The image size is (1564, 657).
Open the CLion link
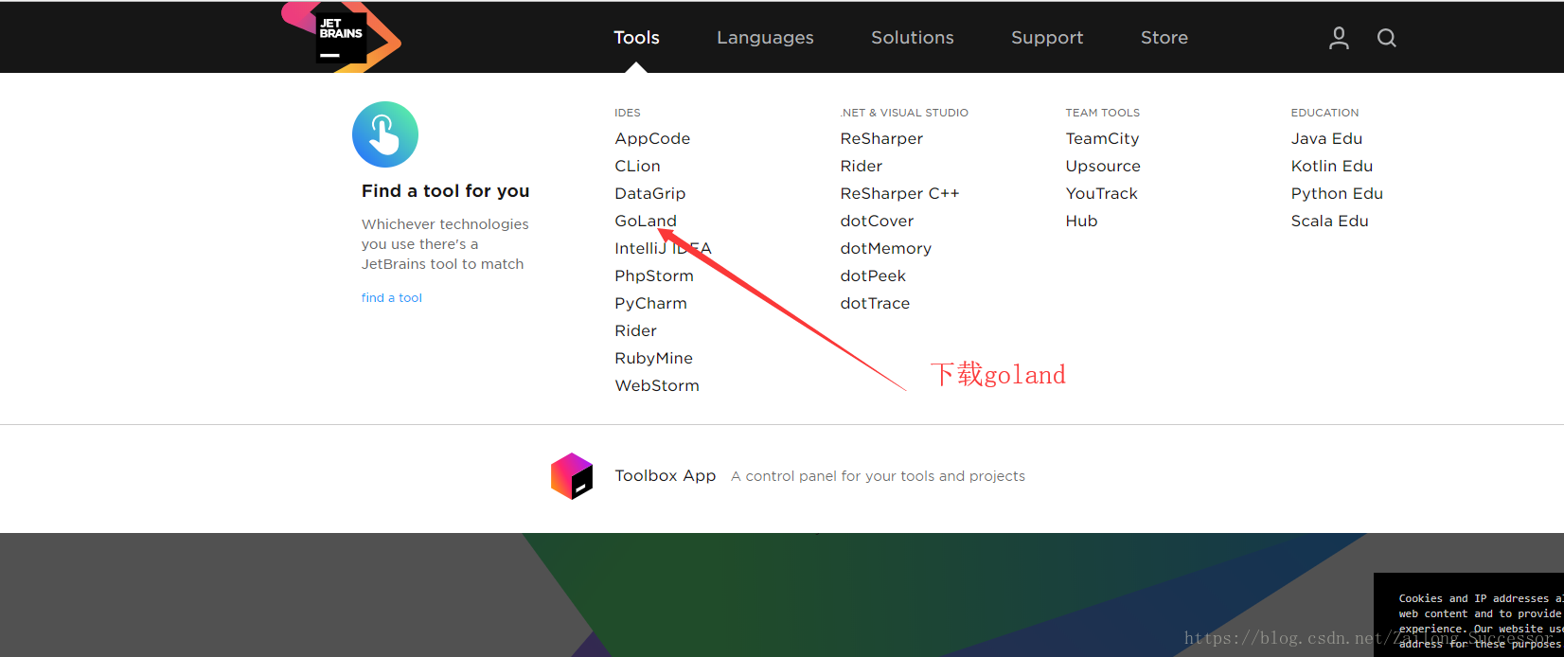tap(637, 166)
